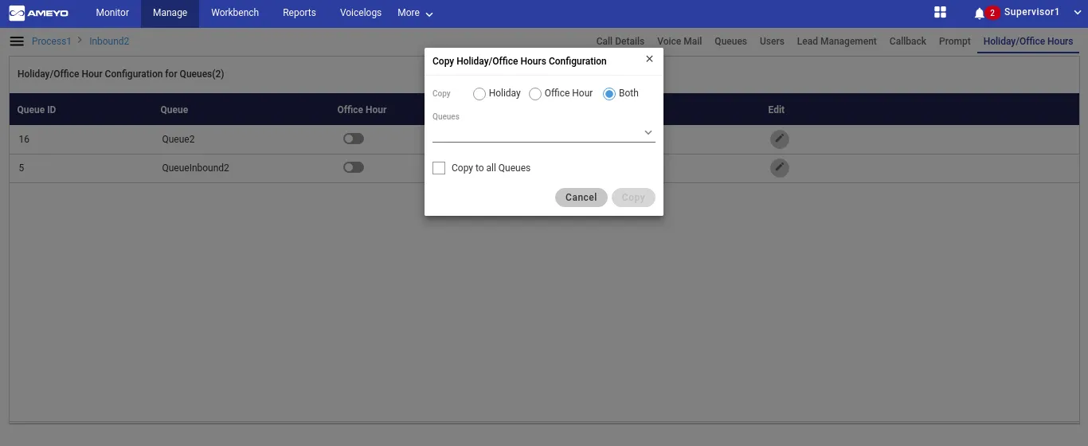
Task: Click the dialog title text
Action: [519, 61]
